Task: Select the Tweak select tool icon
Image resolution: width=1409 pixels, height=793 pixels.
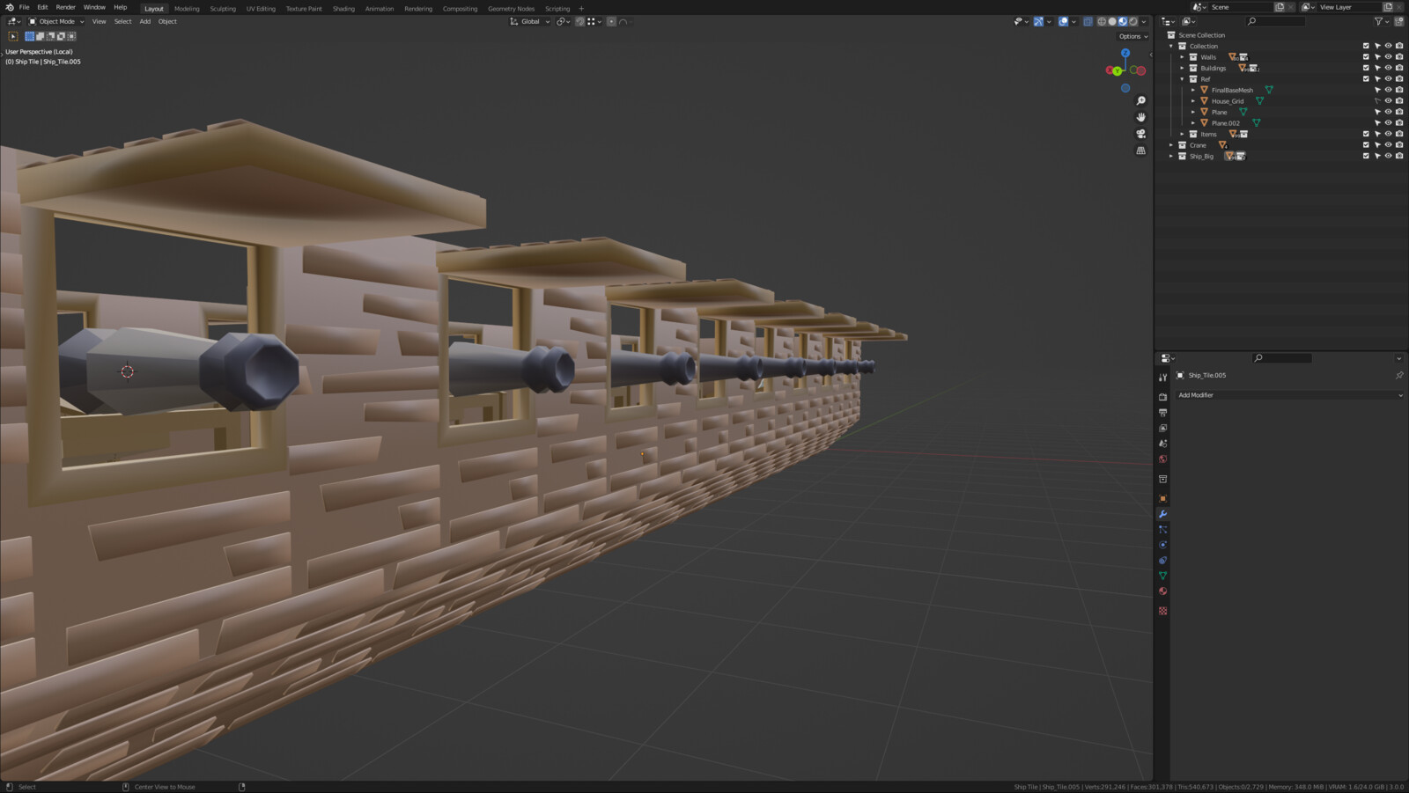Action: point(13,36)
